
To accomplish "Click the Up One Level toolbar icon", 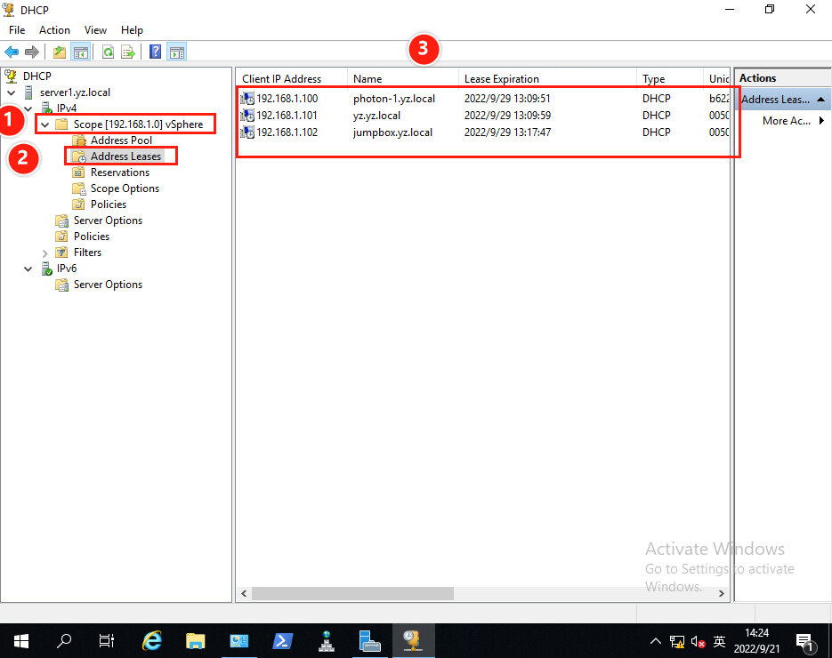I will point(60,52).
